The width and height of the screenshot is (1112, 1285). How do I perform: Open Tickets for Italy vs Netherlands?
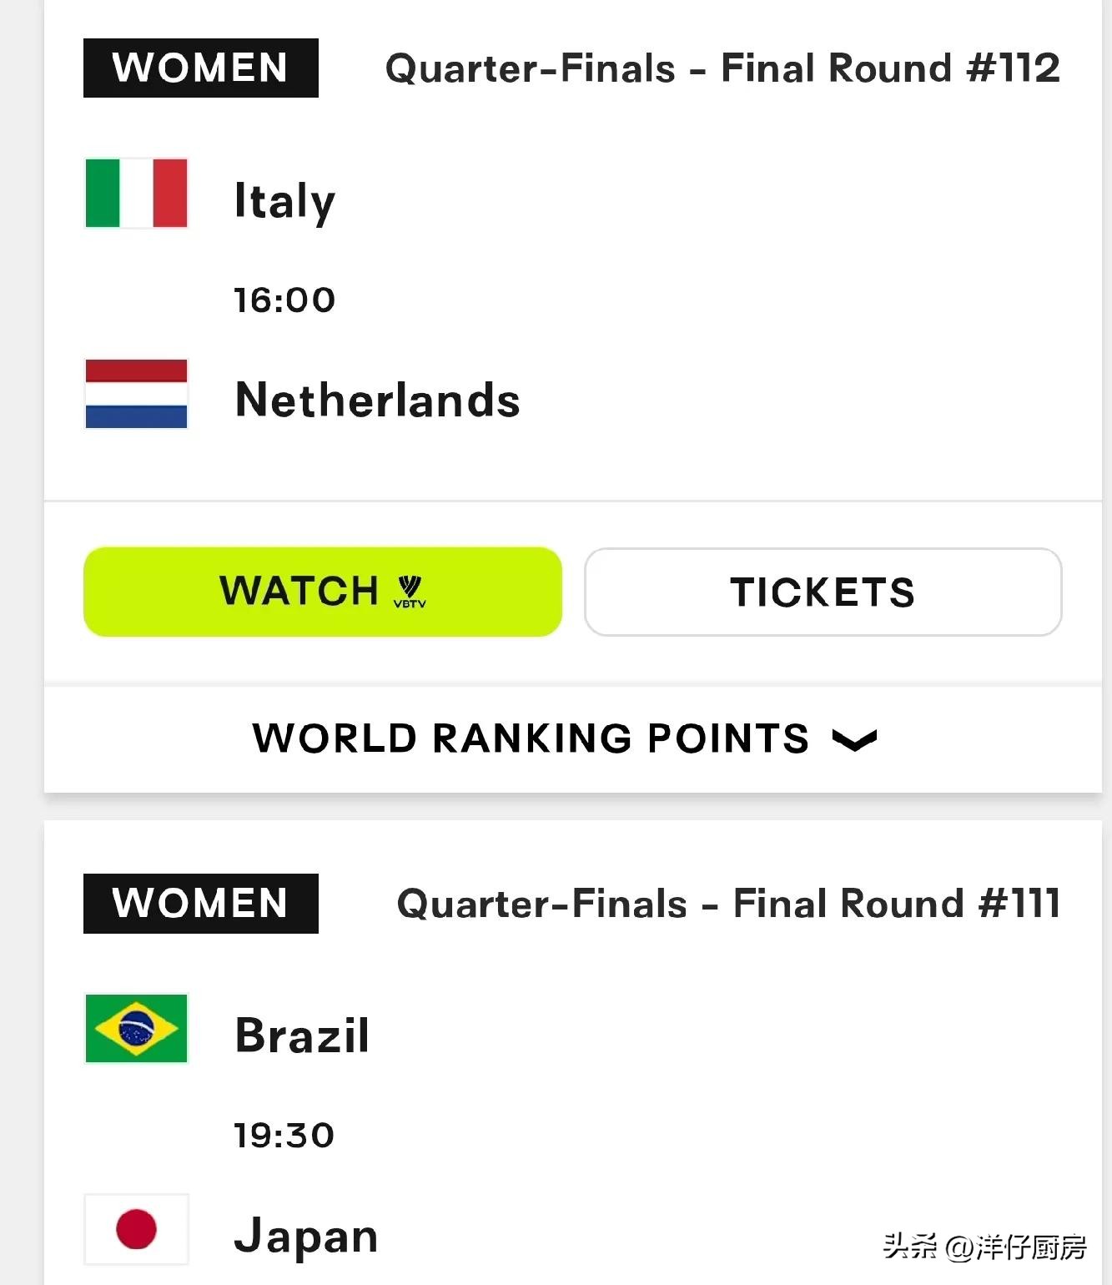pyautogui.click(x=823, y=592)
